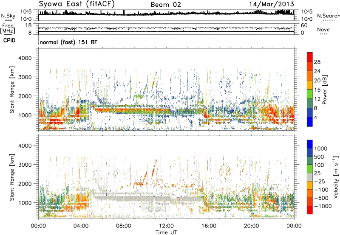Click '4000' on the power panel axis
Viewport: 340px width, 235px height.
click(x=25, y=58)
